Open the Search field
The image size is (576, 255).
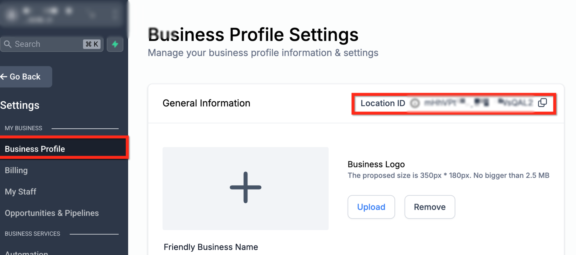[x=52, y=44]
